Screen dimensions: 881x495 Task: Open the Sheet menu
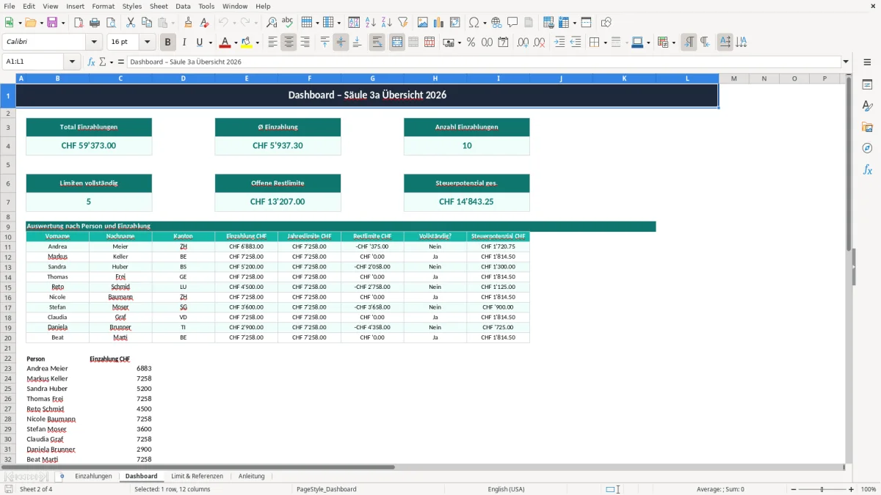click(x=159, y=6)
